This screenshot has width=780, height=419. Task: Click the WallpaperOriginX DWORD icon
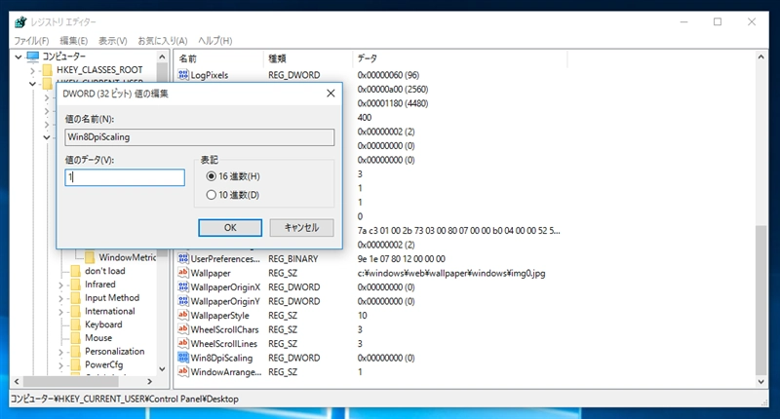point(183,286)
